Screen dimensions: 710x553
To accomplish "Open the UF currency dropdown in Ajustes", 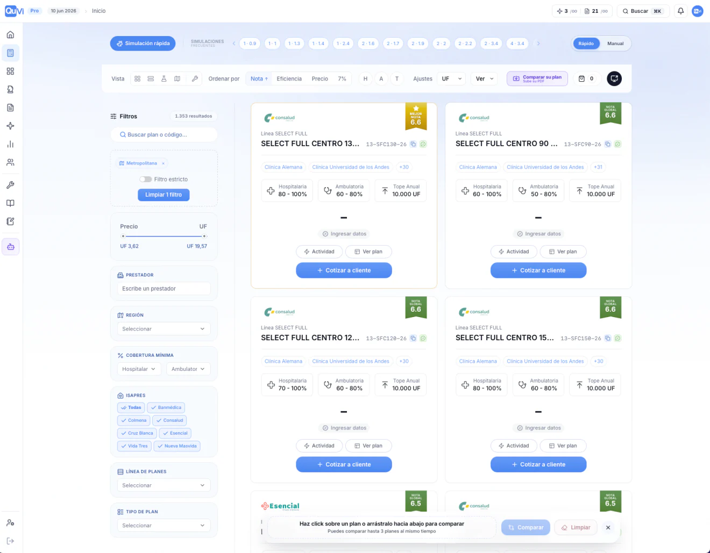I will (451, 79).
